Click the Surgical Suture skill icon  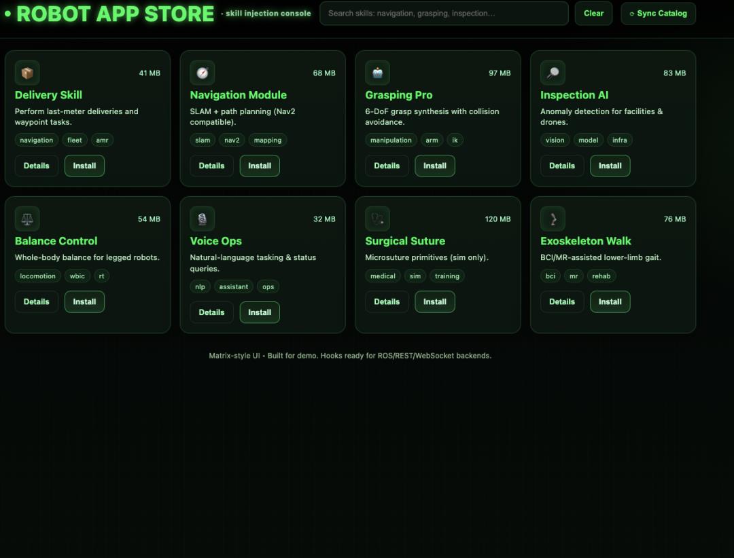(377, 219)
